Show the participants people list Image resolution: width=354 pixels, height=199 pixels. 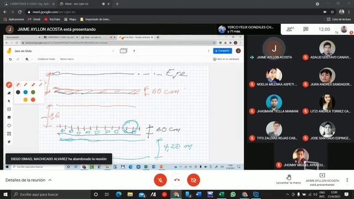[290, 29]
